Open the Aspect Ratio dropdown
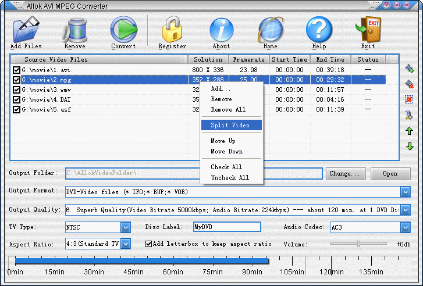The image size is (423, 286). pos(126,244)
